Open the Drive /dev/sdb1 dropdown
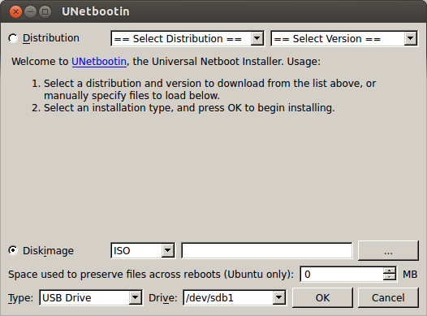The image size is (427, 316). [235, 298]
